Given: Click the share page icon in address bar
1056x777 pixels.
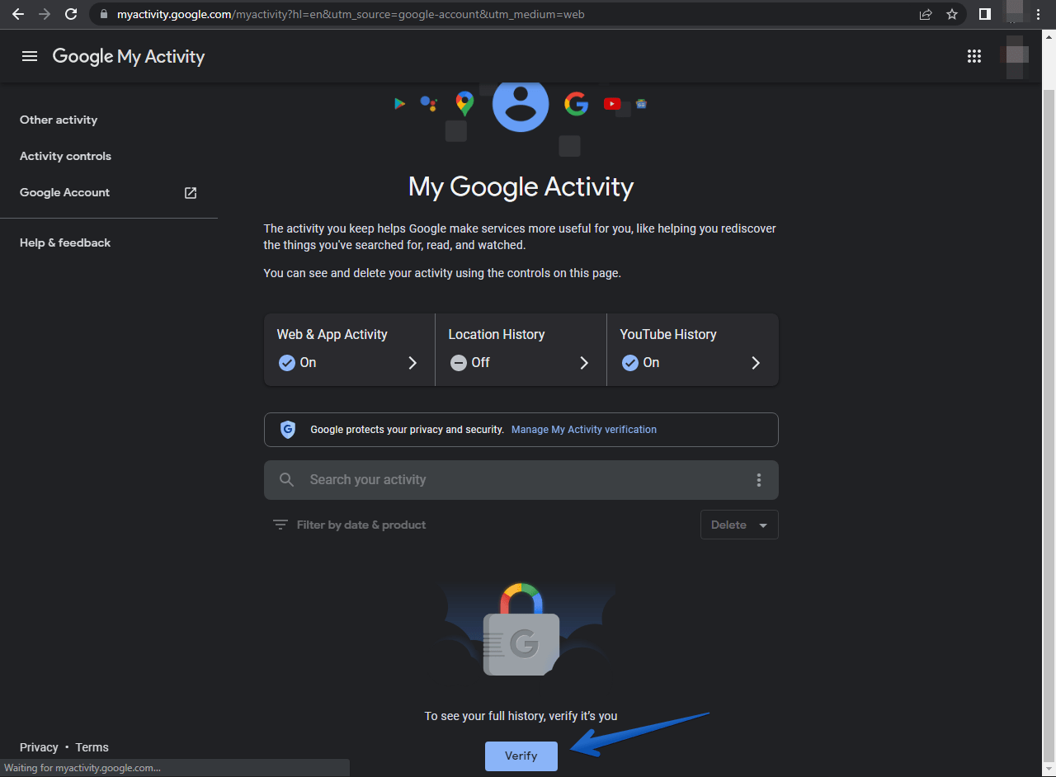Looking at the screenshot, I should click(x=926, y=14).
